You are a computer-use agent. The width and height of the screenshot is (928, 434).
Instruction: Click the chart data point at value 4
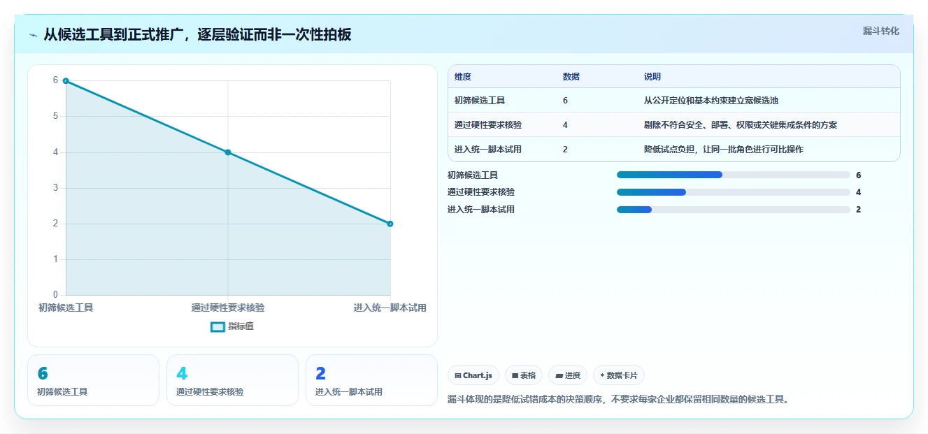[228, 152]
